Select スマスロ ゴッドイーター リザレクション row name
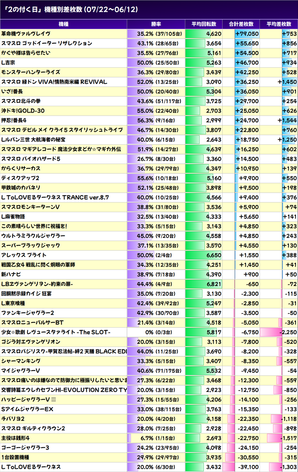 tap(47, 43)
